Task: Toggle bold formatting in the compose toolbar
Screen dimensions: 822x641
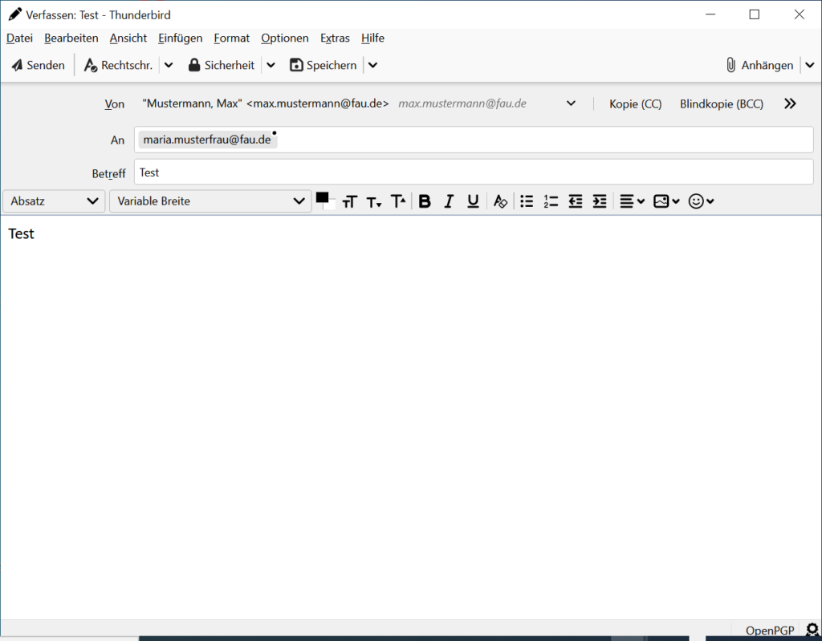Action: (x=425, y=201)
